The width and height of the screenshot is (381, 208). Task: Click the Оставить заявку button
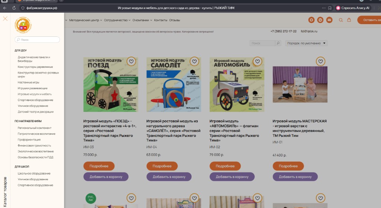[369, 20]
